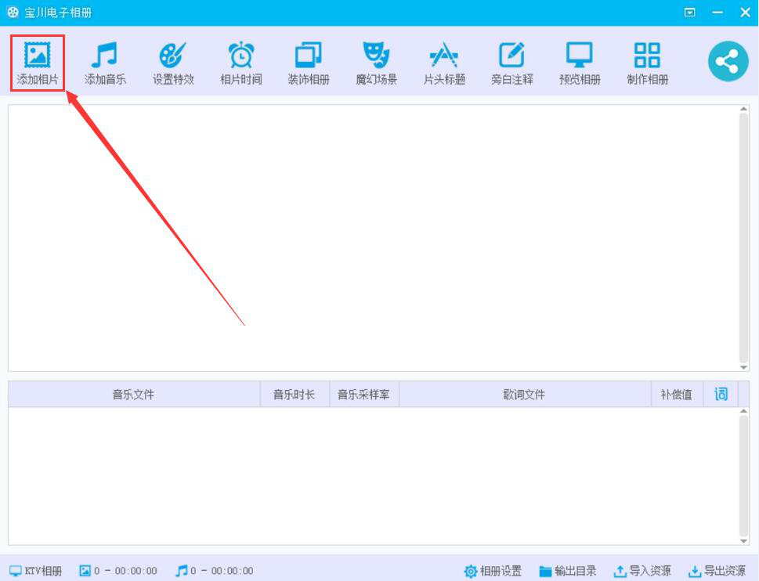The width and height of the screenshot is (759, 581).
Task: Open the title bar dropdown menu button
Action: pos(690,13)
